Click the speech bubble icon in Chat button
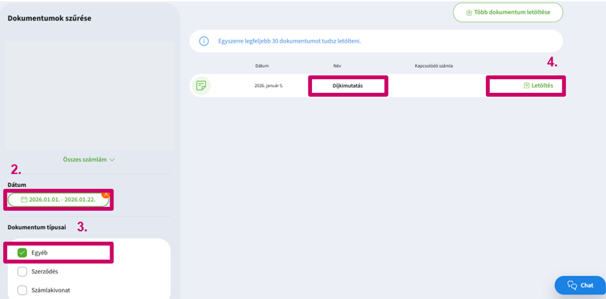 tap(572, 285)
